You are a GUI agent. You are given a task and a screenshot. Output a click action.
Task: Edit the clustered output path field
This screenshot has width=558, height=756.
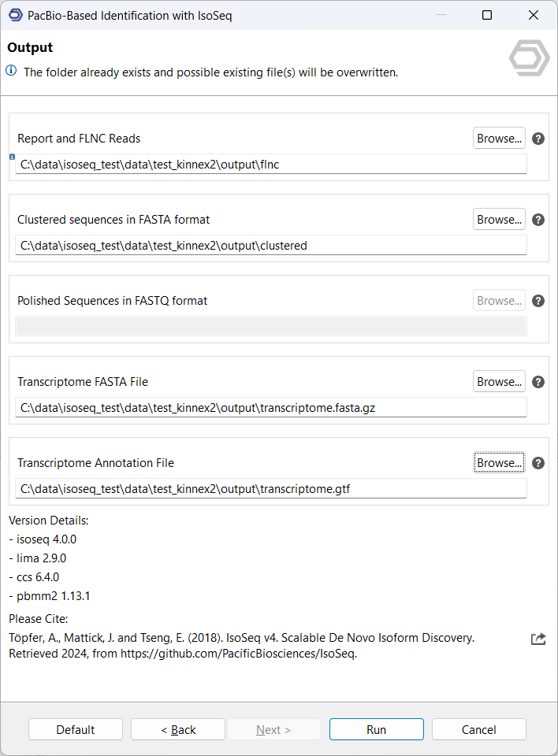click(x=270, y=246)
